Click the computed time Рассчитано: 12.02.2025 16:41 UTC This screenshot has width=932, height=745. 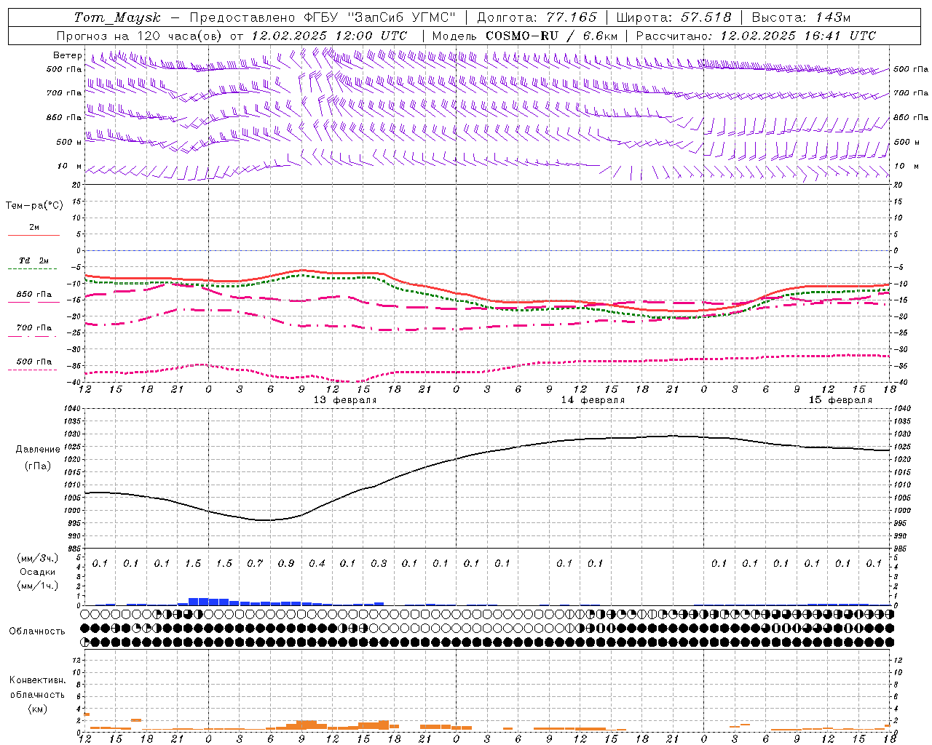tap(756, 36)
